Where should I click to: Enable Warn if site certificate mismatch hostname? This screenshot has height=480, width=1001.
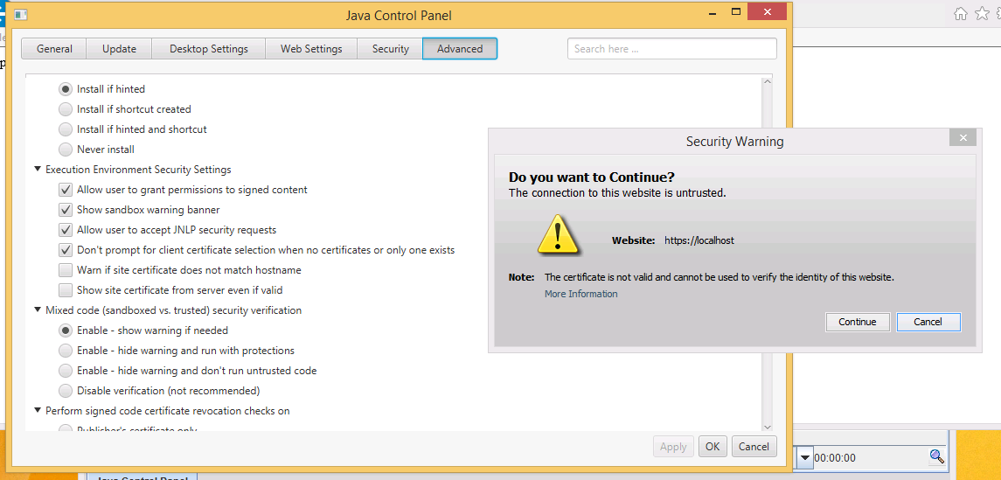tap(66, 270)
